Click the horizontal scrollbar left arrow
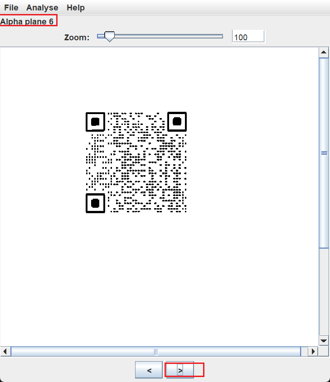 click(x=5, y=351)
